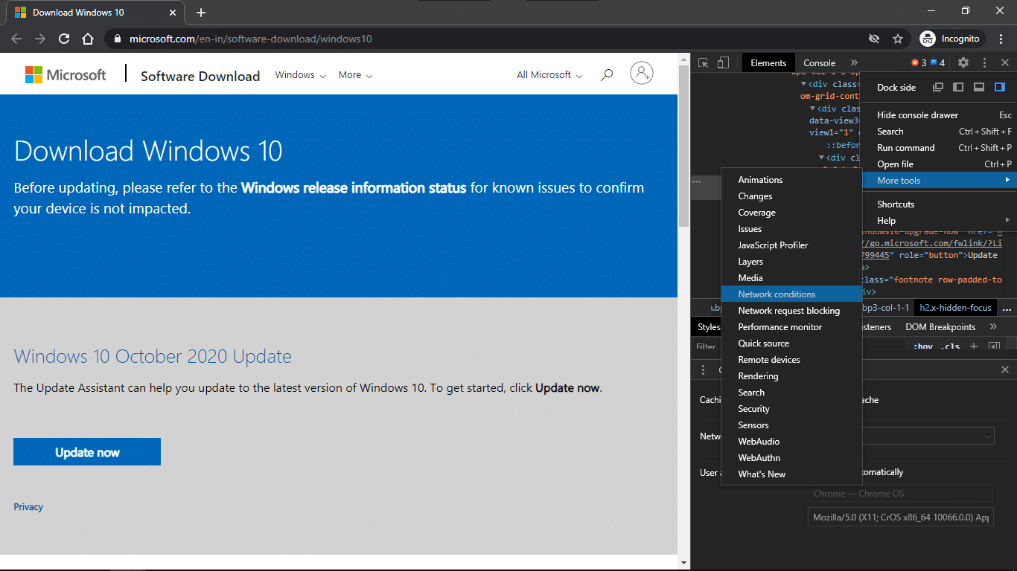Expand the Windows nav dropdown
The width and height of the screenshot is (1017, 571).
click(x=300, y=75)
